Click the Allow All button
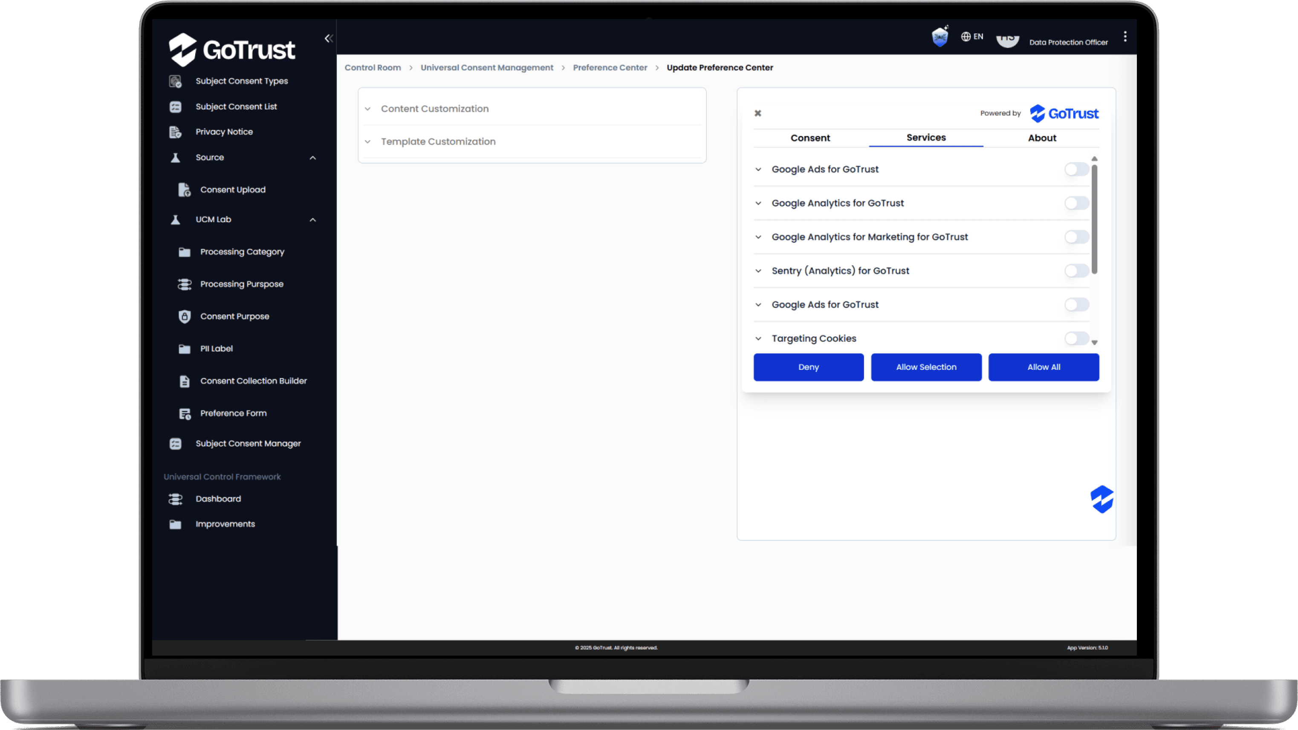 point(1043,367)
